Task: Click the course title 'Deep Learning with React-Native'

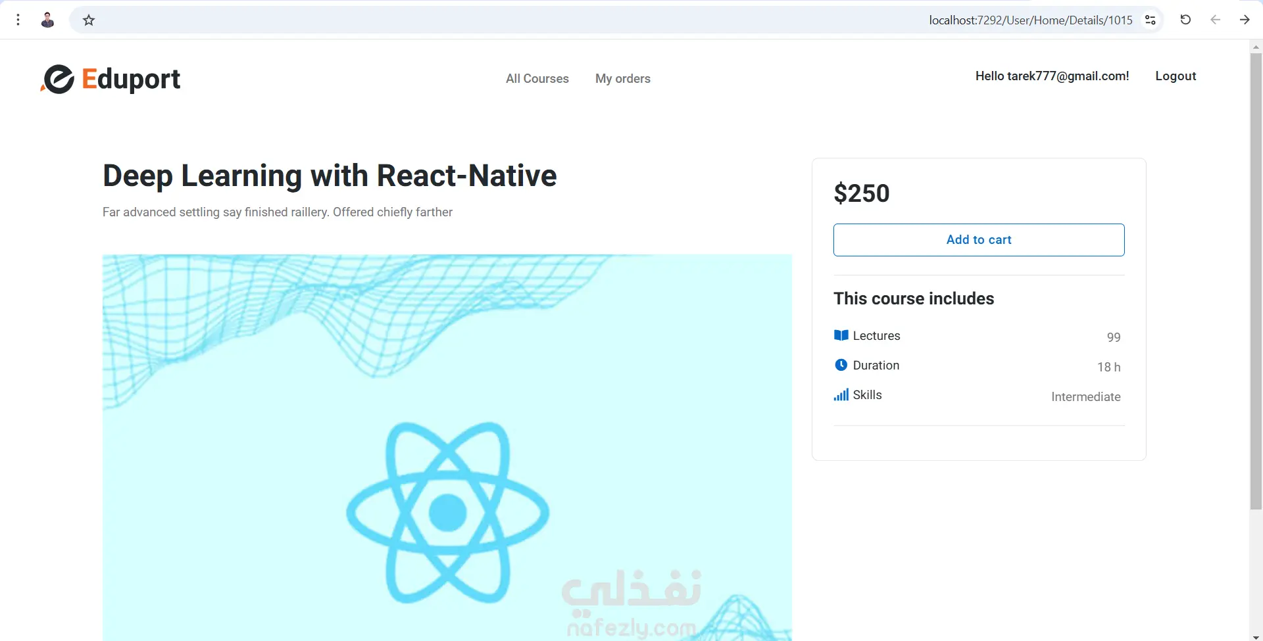Action: pos(330,176)
